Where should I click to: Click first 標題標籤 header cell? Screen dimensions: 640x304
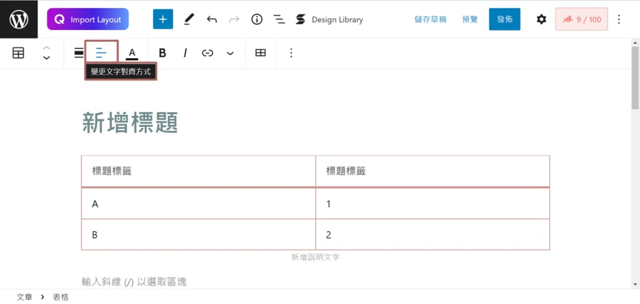click(x=198, y=171)
